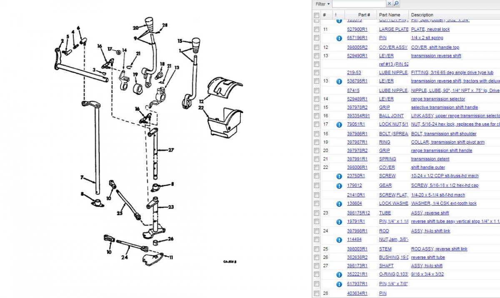Viewport: 500px width, 298px height.
Task: Clear the filter with the X icon
Action: click(390, 4)
